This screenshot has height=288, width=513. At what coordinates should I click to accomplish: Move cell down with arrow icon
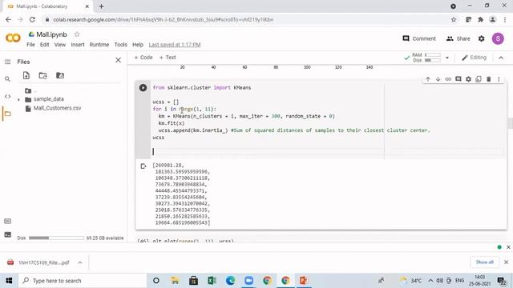pyautogui.click(x=438, y=79)
